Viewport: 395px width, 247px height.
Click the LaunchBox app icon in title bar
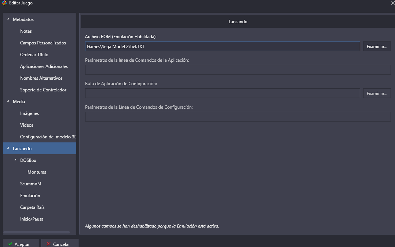tap(4, 3)
